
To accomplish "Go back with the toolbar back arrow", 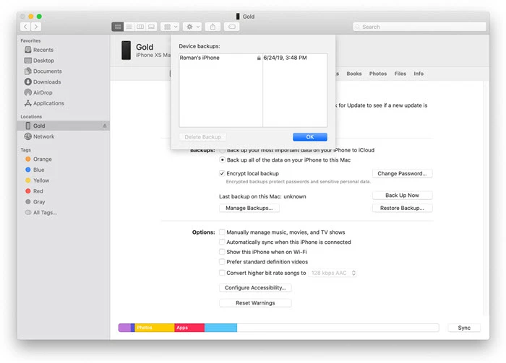I will 25,27.
